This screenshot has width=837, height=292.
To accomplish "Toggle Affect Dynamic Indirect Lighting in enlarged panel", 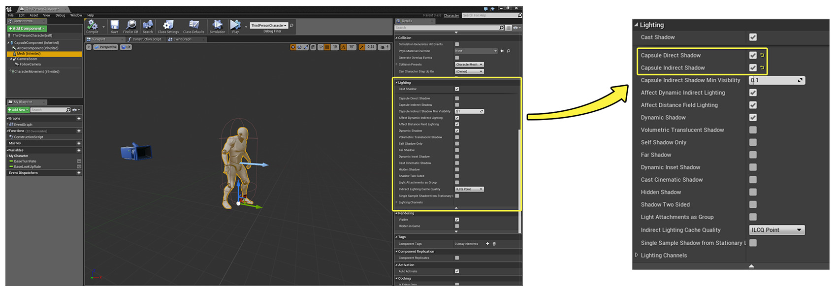I will tap(753, 93).
